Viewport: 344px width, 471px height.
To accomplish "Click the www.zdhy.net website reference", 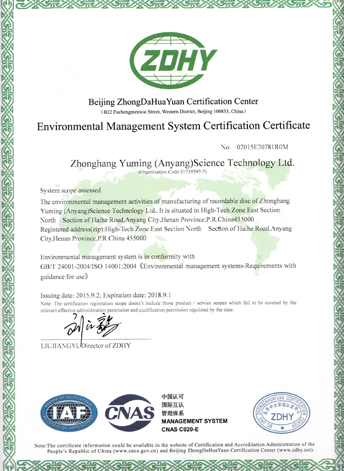I will point(295,450).
